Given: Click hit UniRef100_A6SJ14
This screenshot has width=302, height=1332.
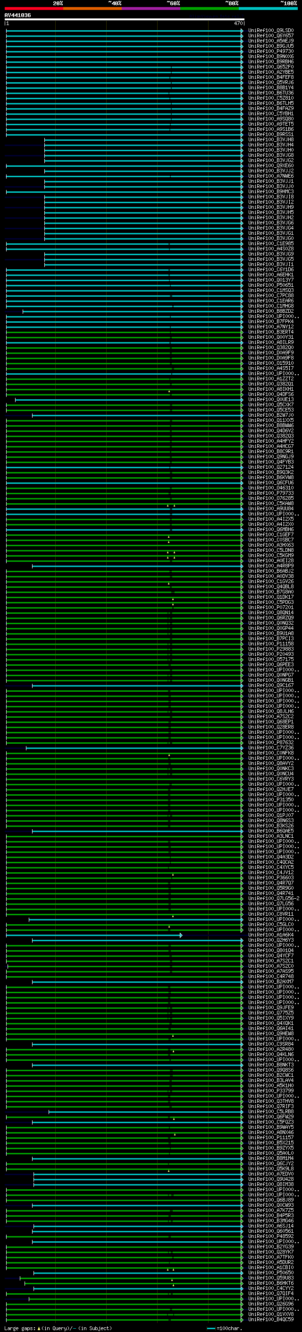Looking at the screenshot, I should 271,1227.
